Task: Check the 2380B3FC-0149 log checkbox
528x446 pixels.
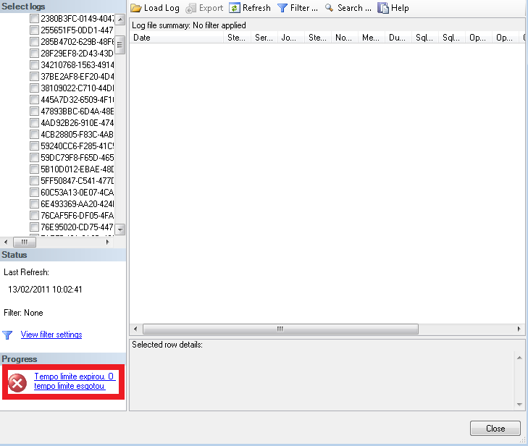Action: (x=34, y=19)
